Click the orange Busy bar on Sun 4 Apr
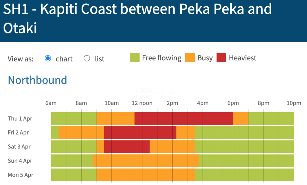The image size is (307, 185). tap(146, 161)
